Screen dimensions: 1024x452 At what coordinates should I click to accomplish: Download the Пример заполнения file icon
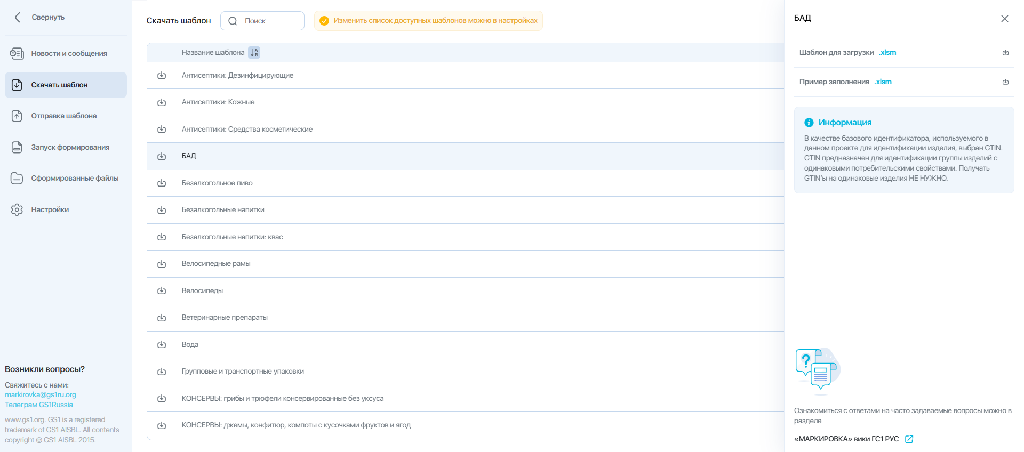pos(1005,82)
